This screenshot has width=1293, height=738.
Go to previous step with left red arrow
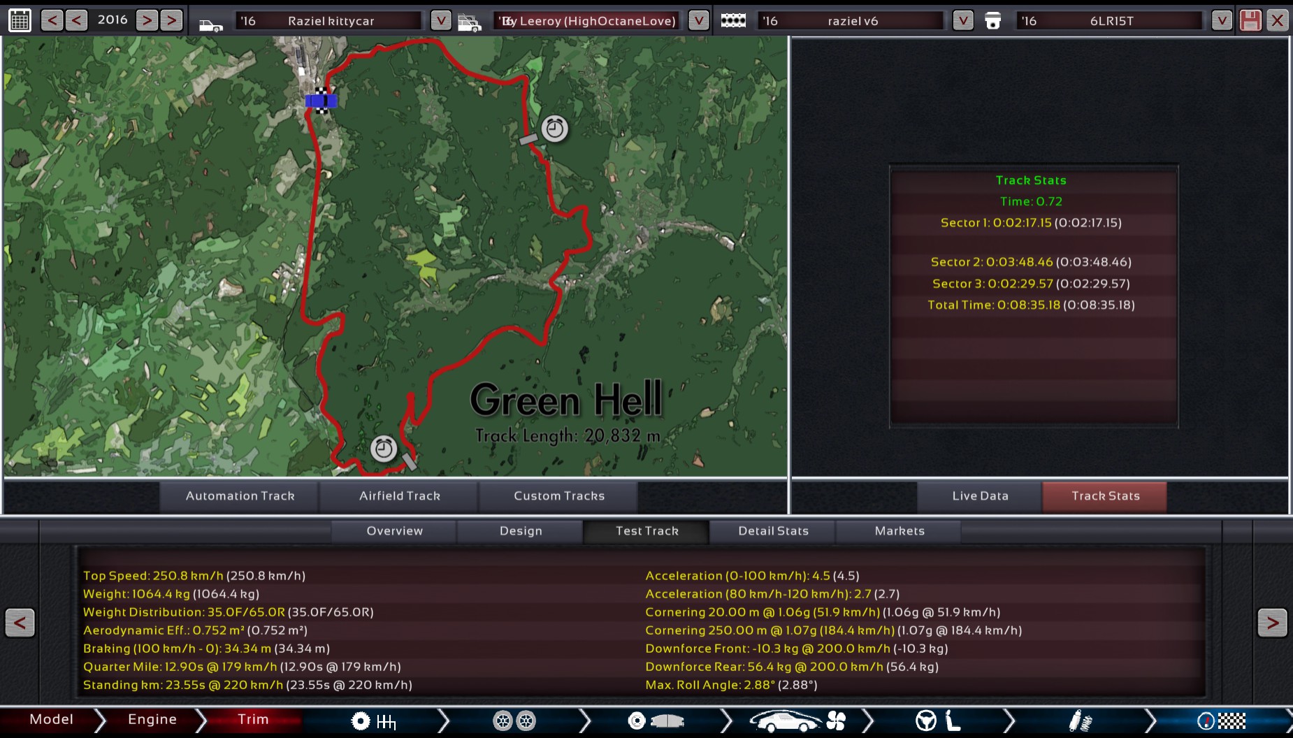tap(20, 623)
